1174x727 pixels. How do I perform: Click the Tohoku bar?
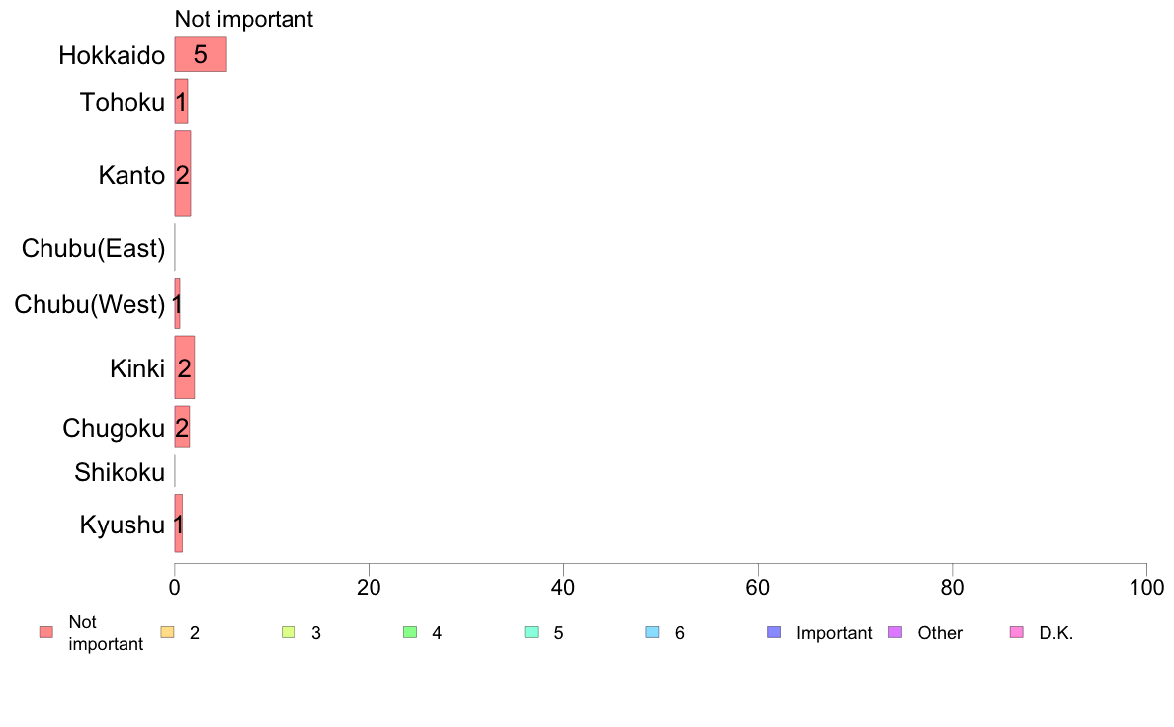tap(181, 101)
